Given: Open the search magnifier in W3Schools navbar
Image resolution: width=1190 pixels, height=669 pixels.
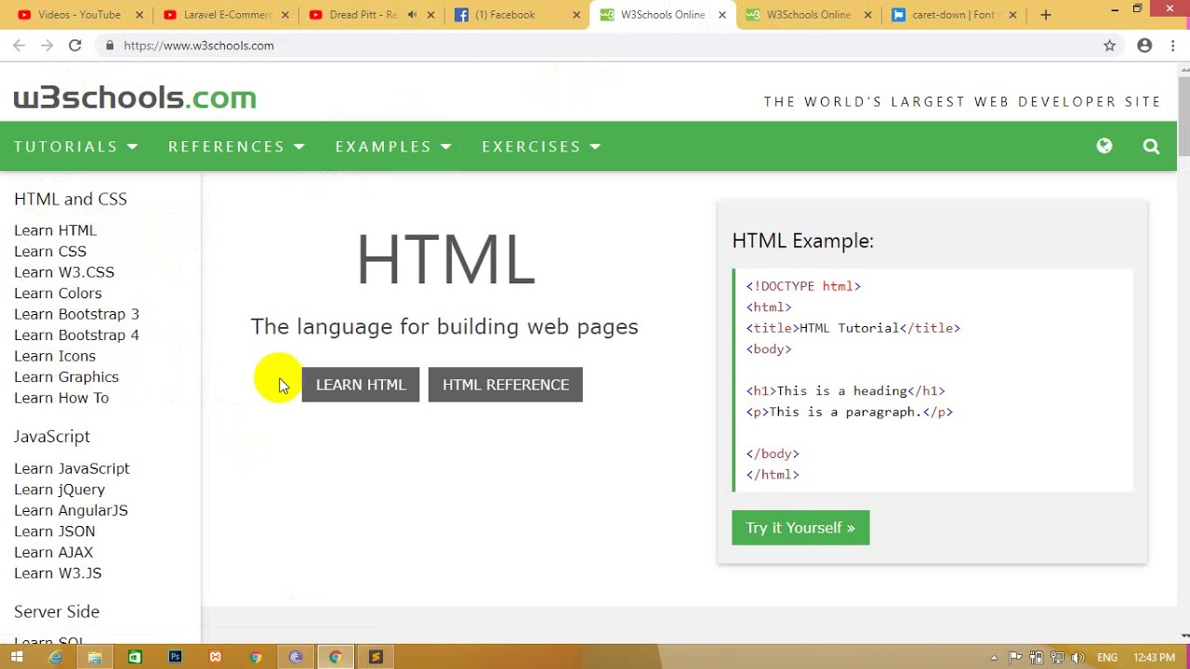Looking at the screenshot, I should (x=1151, y=146).
